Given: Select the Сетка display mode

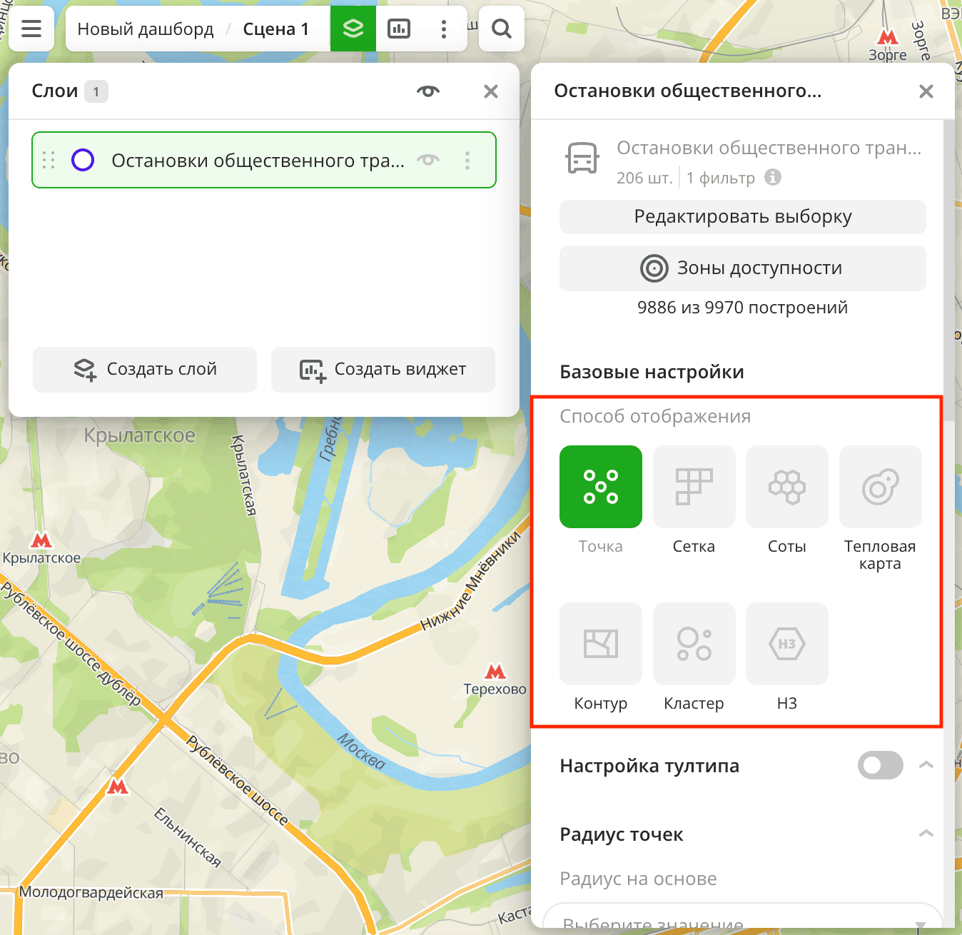Looking at the screenshot, I should point(694,487).
